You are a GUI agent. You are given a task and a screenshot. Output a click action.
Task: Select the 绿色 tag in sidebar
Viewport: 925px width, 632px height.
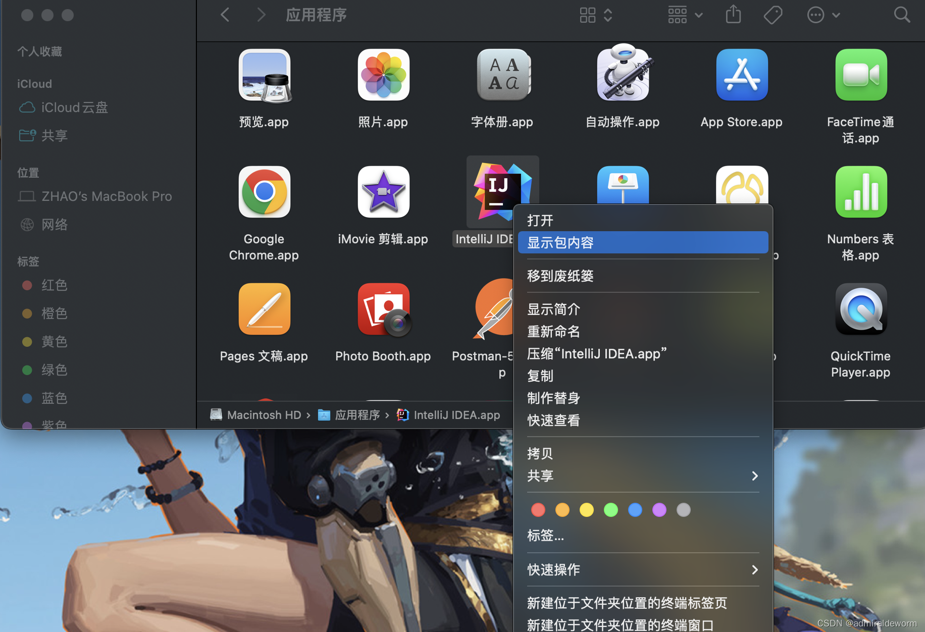coord(44,370)
